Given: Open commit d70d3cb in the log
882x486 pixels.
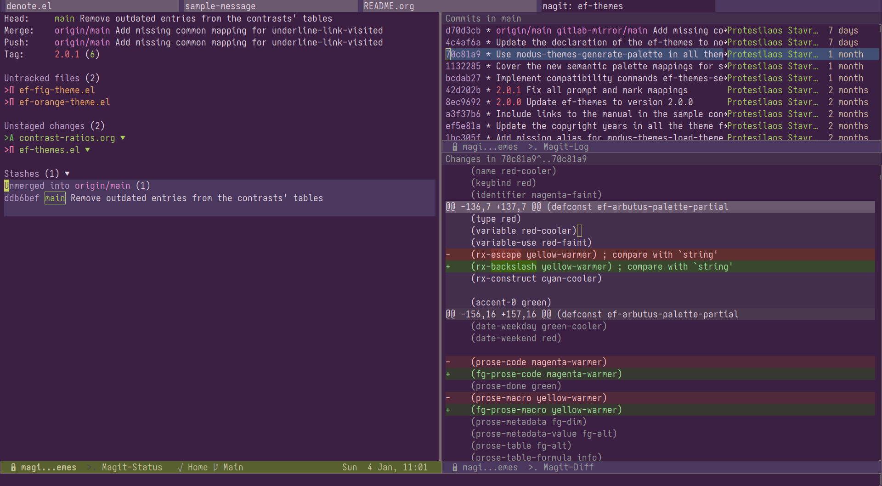Looking at the screenshot, I should (x=463, y=30).
